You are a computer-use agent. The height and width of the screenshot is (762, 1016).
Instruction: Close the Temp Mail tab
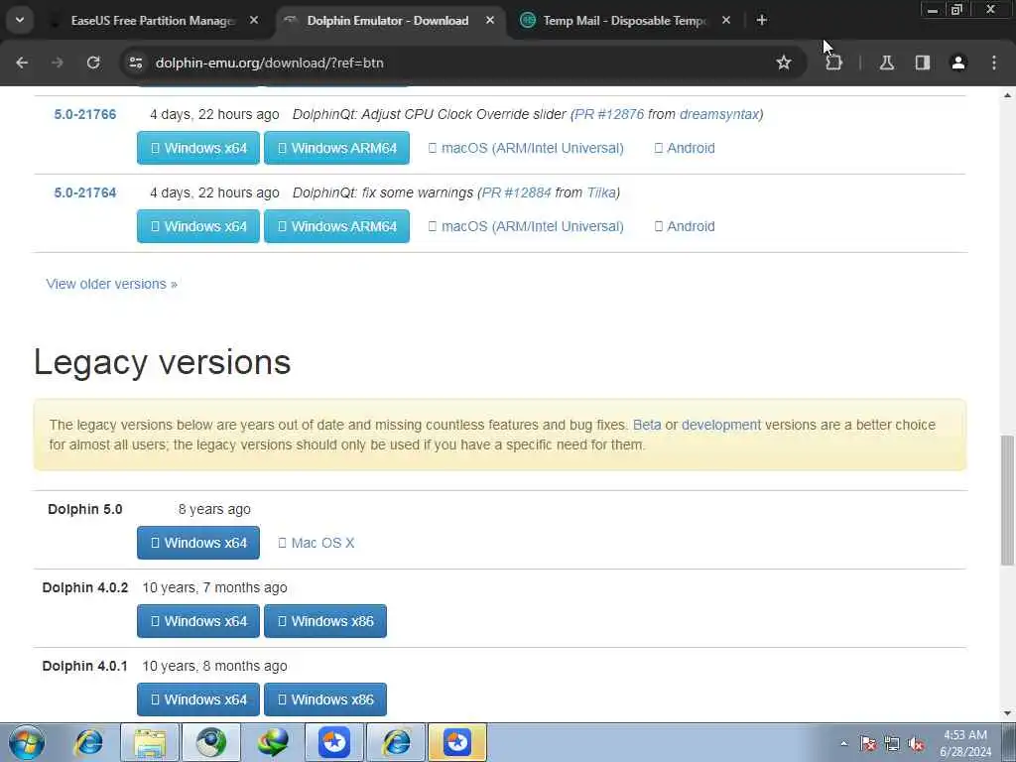point(725,21)
